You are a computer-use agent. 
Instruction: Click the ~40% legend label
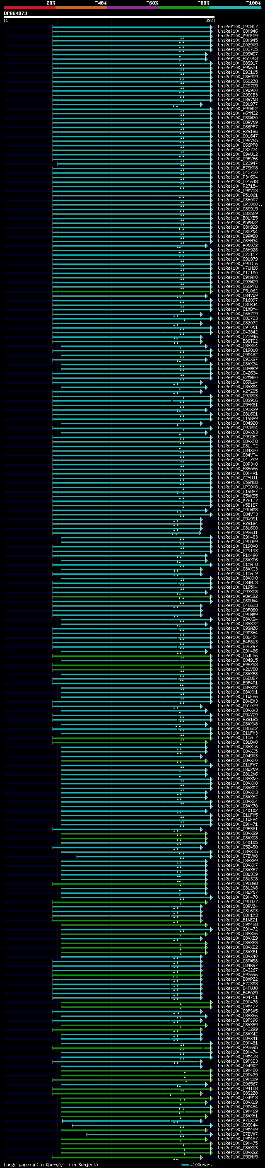[x=101, y=3]
